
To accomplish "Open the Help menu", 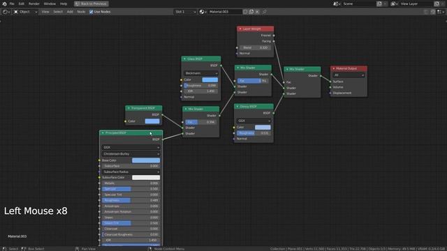I will pyautogui.click(x=64, y=3).
